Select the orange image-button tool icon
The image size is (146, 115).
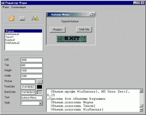tap(12, 18)
